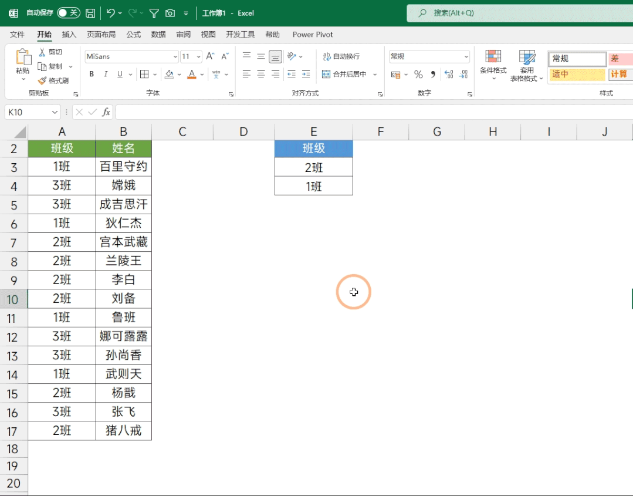Click the increase font size icon
633x496 pixels.
(210, 56)
